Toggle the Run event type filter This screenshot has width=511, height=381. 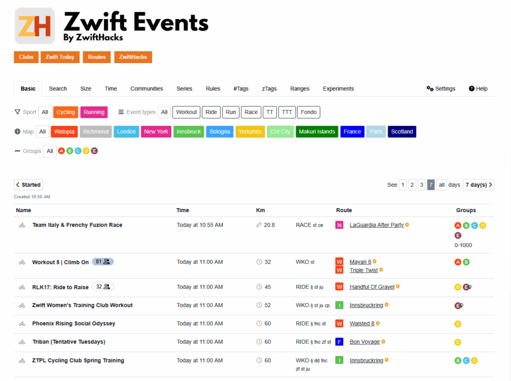pyautogui.click(x=231, y=112)
